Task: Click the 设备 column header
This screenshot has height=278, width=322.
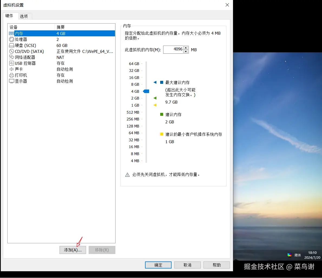Action: click(x=31, y=27)
